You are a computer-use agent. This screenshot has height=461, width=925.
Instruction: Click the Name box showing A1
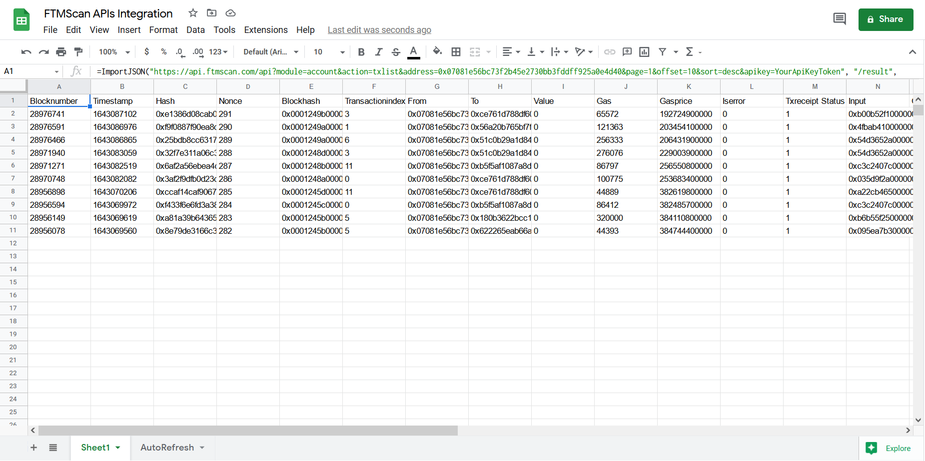pos(31,71)
